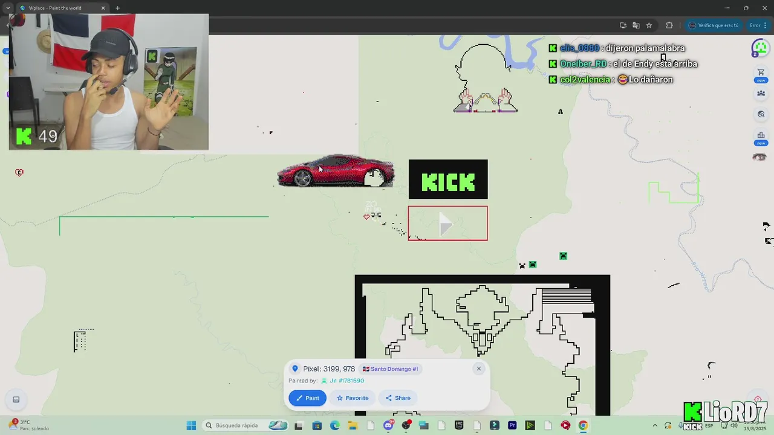The width and height of the screenshot is (774, 435).
Task: Toggle the eye visibility for painted art
Action: click(x=761, y=158)
